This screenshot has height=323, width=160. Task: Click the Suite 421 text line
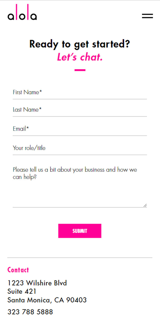coord(22,291)
